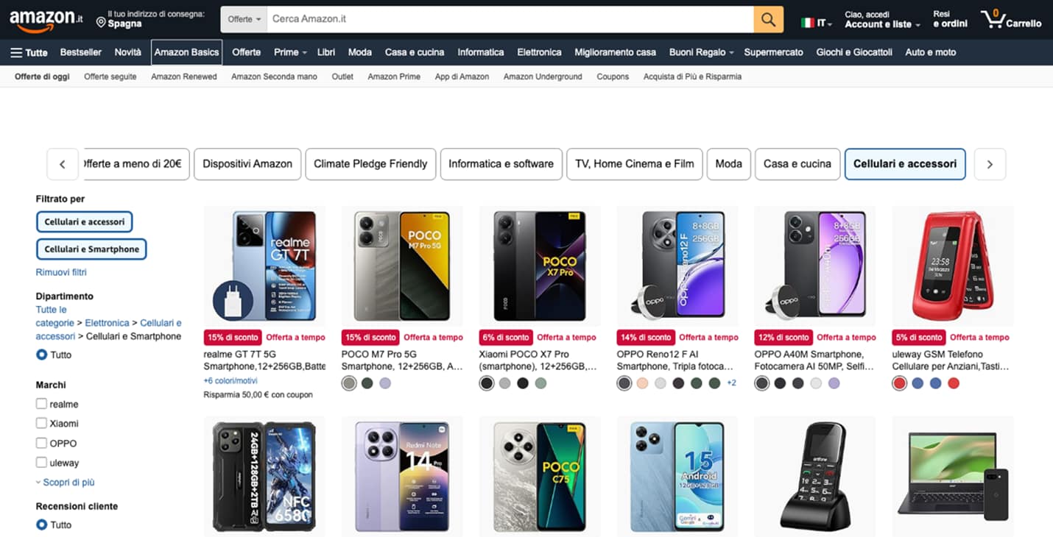Viewport: 1053px width, 537px height.
Task: Open the Offerte search category dropdown
Action: pyautogui.click(x=245, y=19)
